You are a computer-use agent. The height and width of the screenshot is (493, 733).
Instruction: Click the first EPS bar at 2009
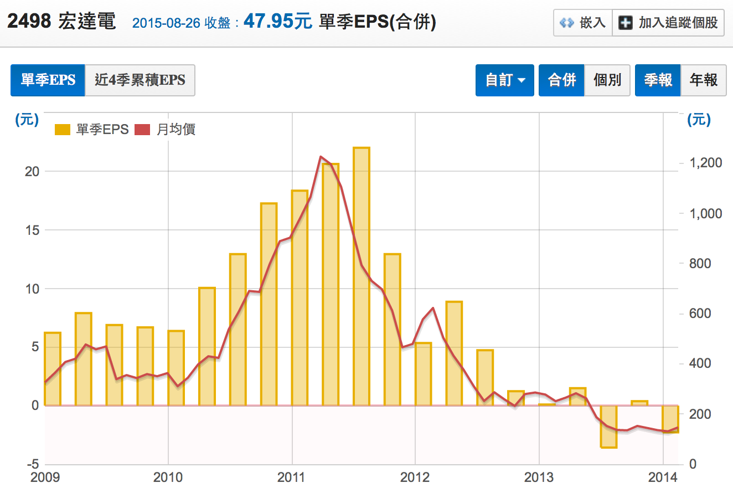pos(52,368)
